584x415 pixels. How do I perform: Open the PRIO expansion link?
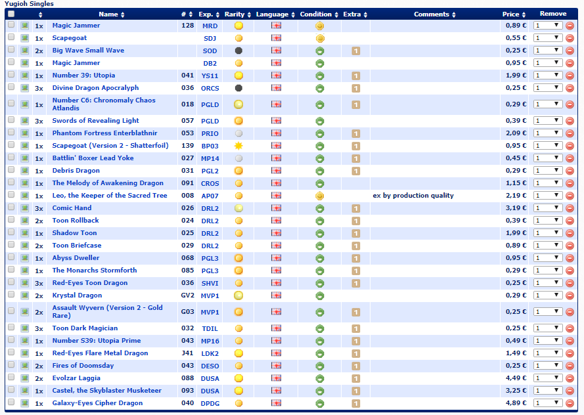210,133
